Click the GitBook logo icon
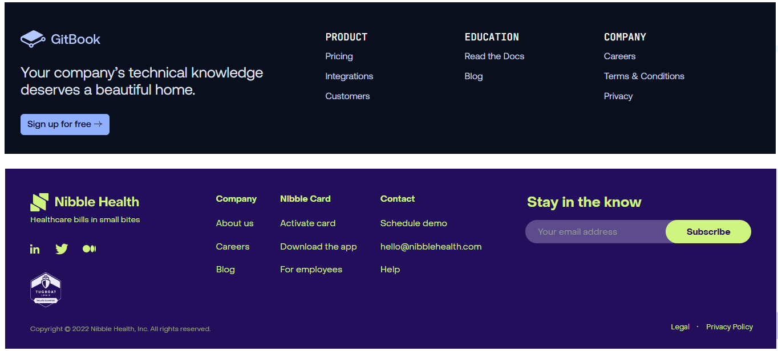This screenshot has width=778, height=351. 33,38
